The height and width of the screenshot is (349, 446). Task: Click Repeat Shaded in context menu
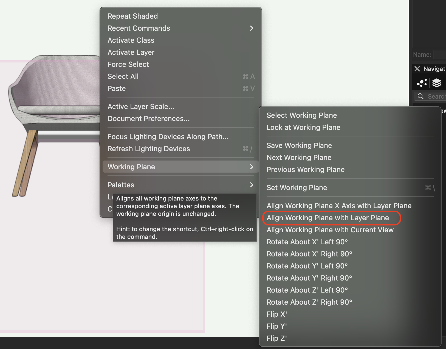coord(132,16)
